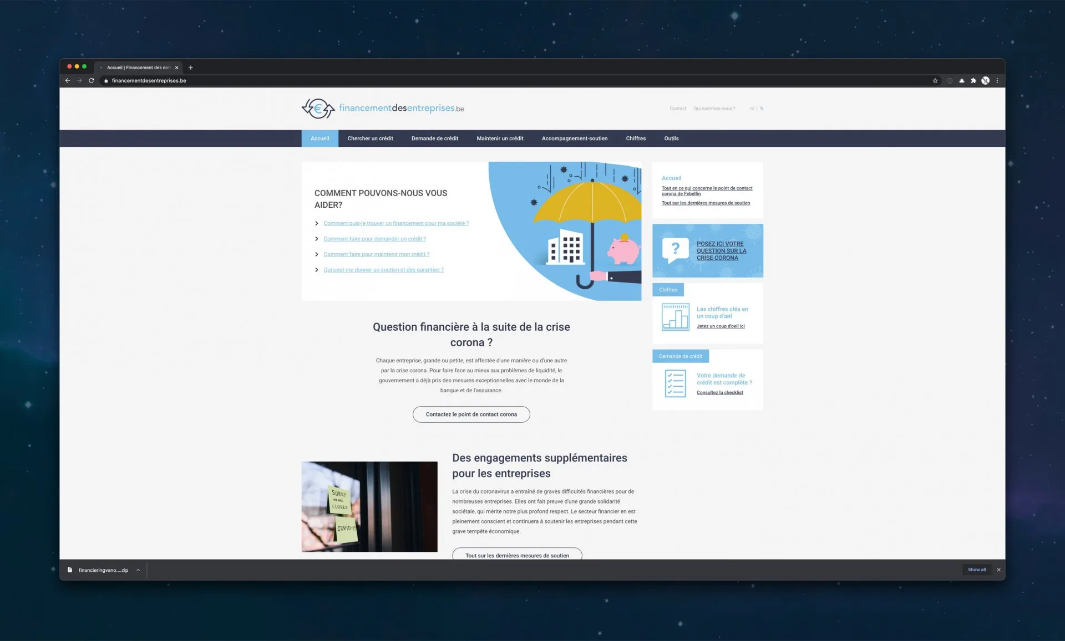This screenshot has width=1065, height=641.
Task: Open the Qui sommes-nous link
Action: pos(714,109)
